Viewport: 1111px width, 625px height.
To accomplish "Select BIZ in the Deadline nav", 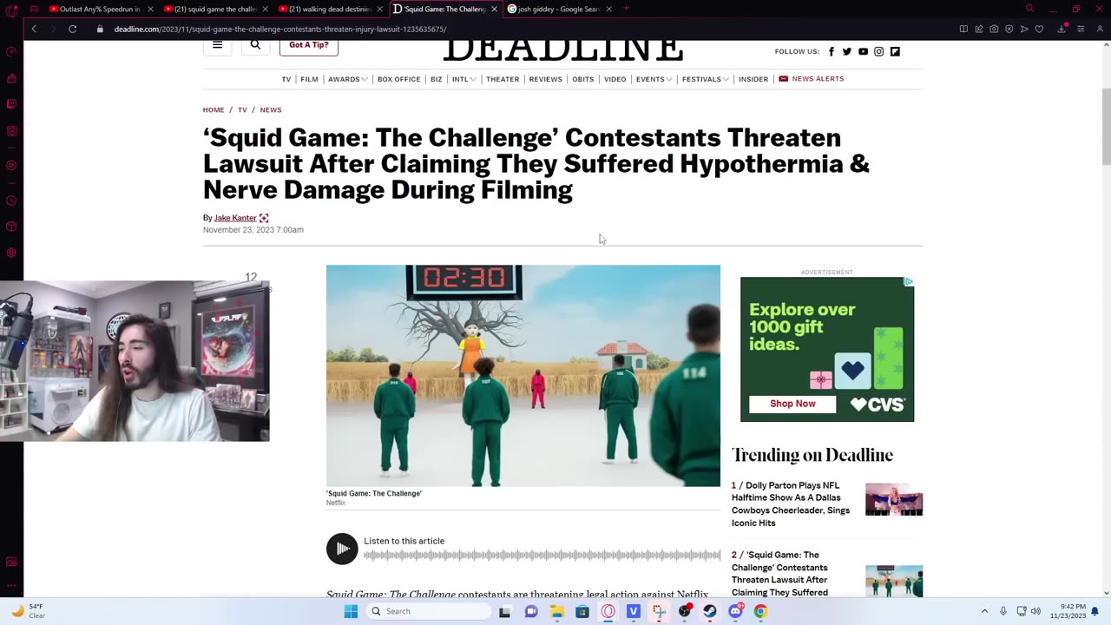I will coord(436,79).
